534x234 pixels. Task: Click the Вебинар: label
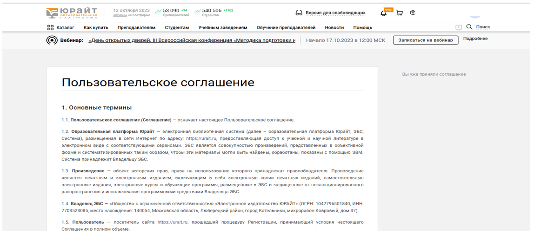[x=72, y=40]
